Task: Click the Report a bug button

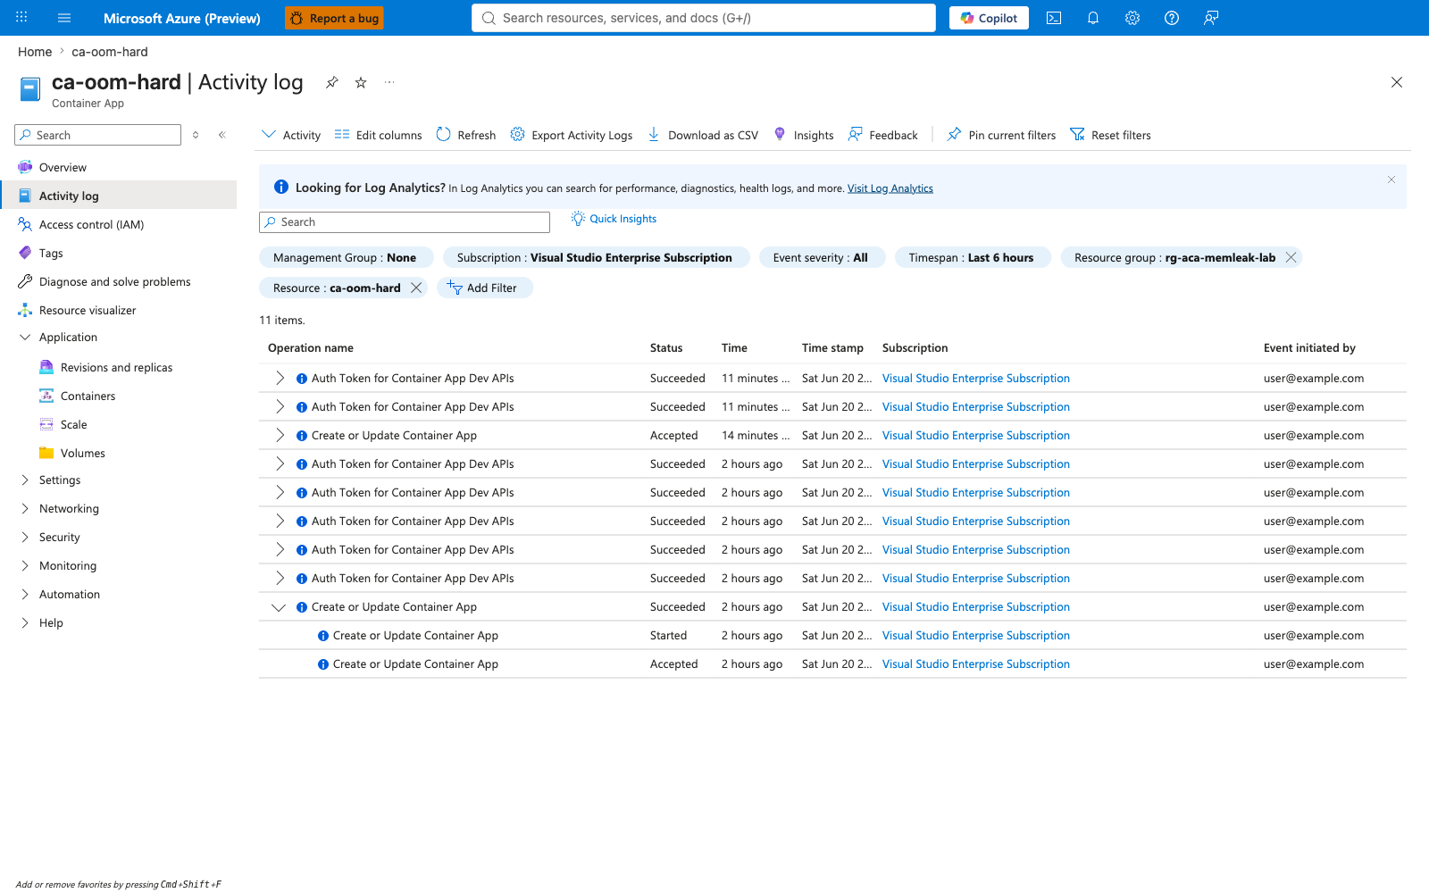Action: (334, 18)
